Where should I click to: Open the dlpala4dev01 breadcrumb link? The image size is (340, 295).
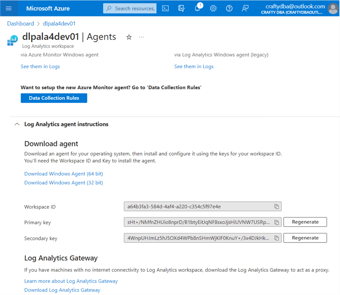tap(59, 23)
